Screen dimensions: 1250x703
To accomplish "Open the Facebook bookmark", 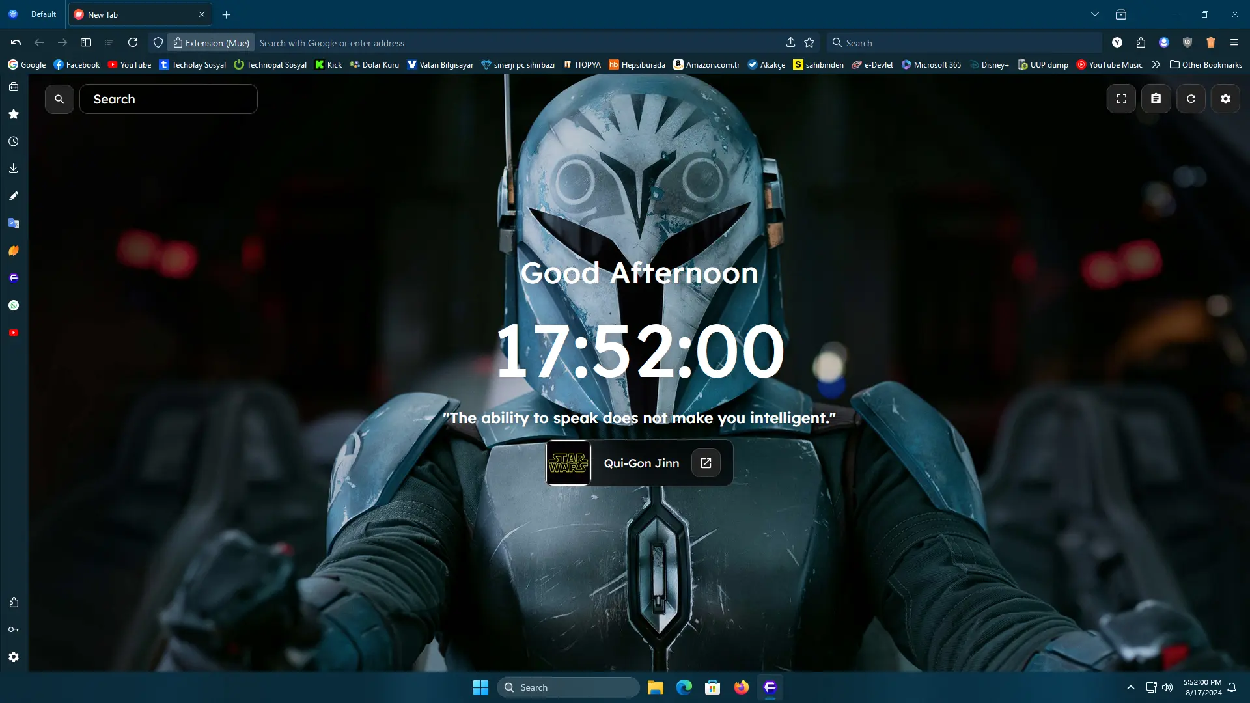I will (77, 64).
